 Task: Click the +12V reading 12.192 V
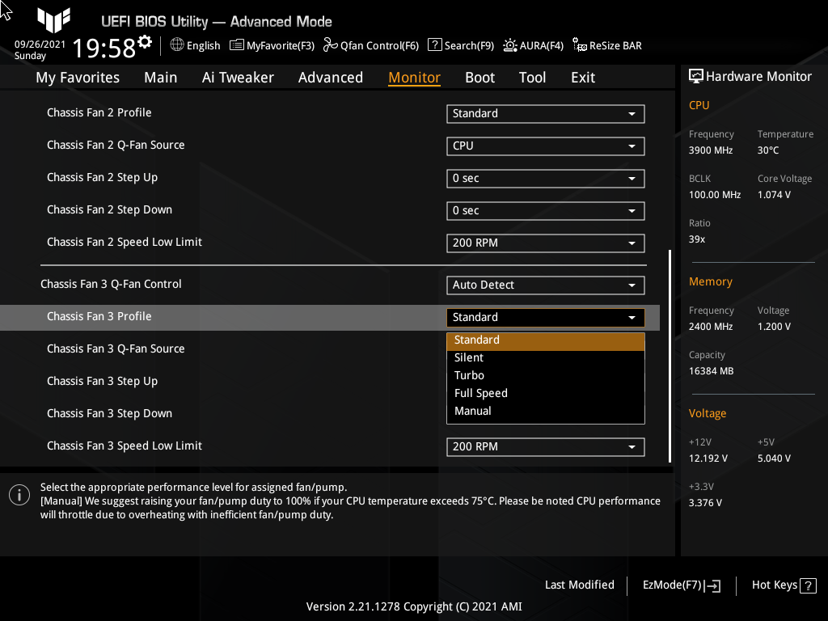coord(708,458)
